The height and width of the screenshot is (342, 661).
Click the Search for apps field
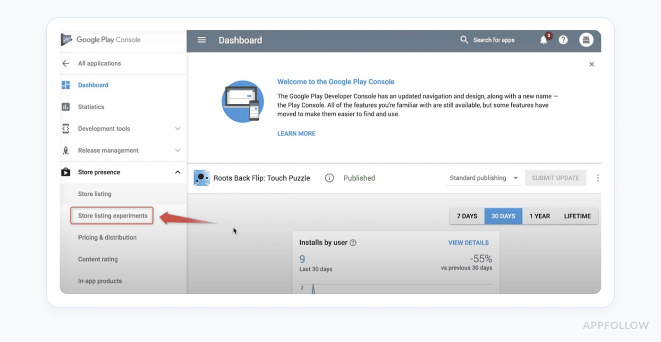coord(494,40)
